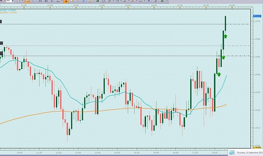Image resolution: width=263 pixels, height=156 pixels.
Task: Click the 13:50 label on bottom time axis
Action: pyautogui.click(x=98, y=153)
